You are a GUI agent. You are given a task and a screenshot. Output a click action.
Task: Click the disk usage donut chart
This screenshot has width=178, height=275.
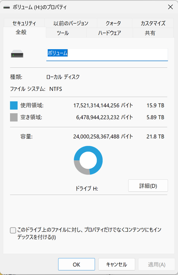(88, 160)
